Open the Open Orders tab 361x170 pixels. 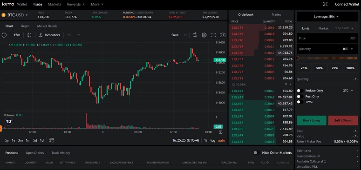point(35,153)
